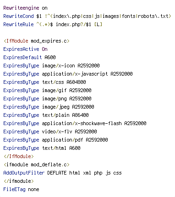The width and height of the screenshot is (175, 197).
Task: Click the closing ifmodule tag near the bottom
Action: (x=18, y=181)
